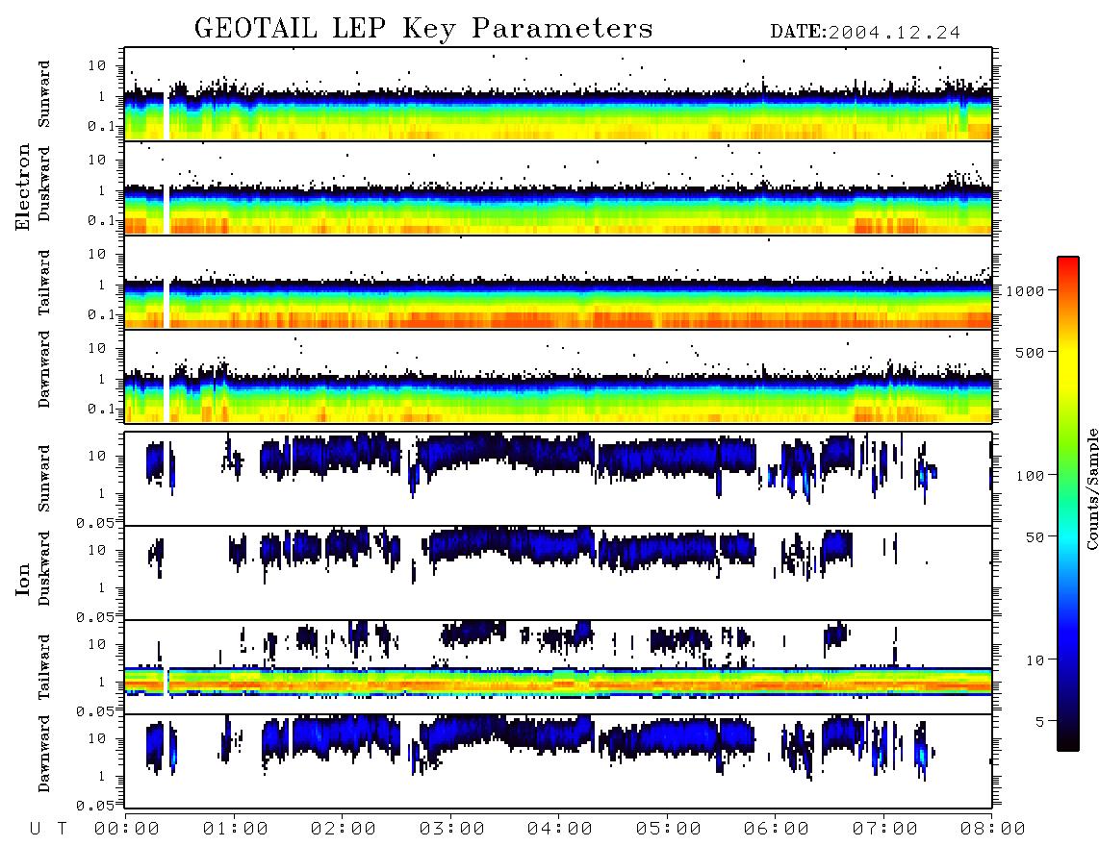Click the 06:00 time tick label
This screenshot has height=846, width=1099.
776,829
